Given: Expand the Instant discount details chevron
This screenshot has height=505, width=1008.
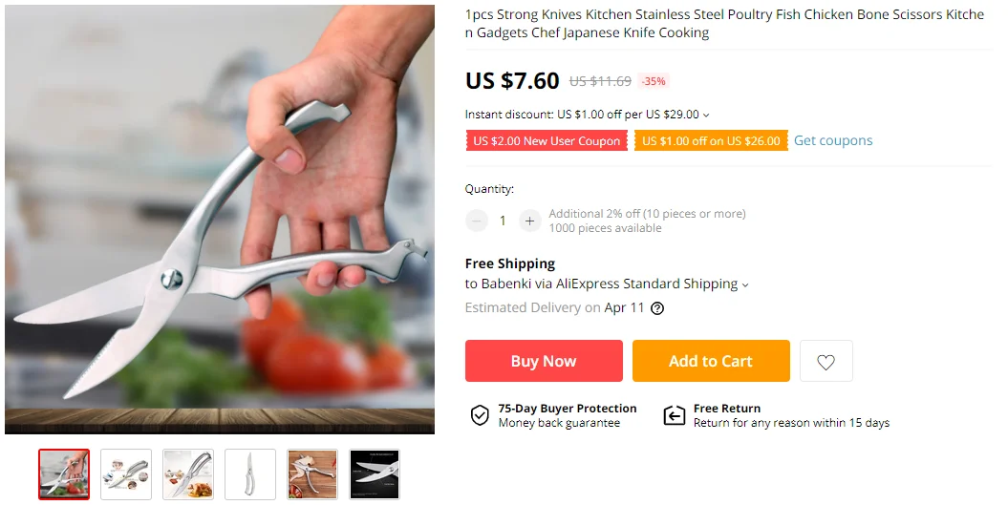Looking at the screenshot, I should 706,116.
